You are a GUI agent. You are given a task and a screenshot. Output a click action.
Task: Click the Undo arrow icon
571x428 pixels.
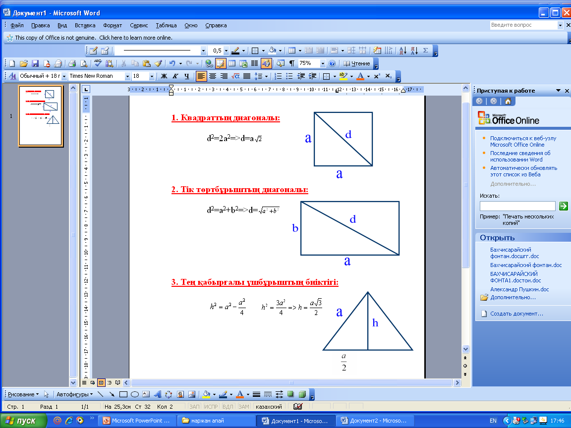click(172, 64)
